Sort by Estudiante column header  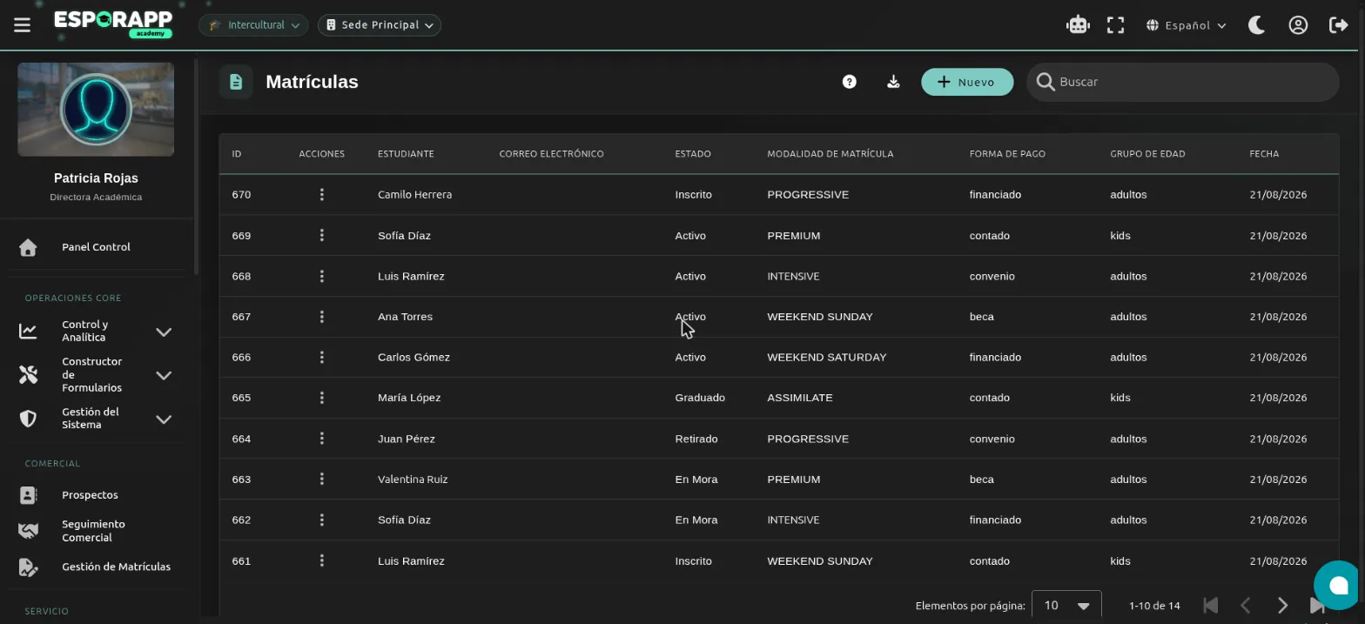click(406, 154)
